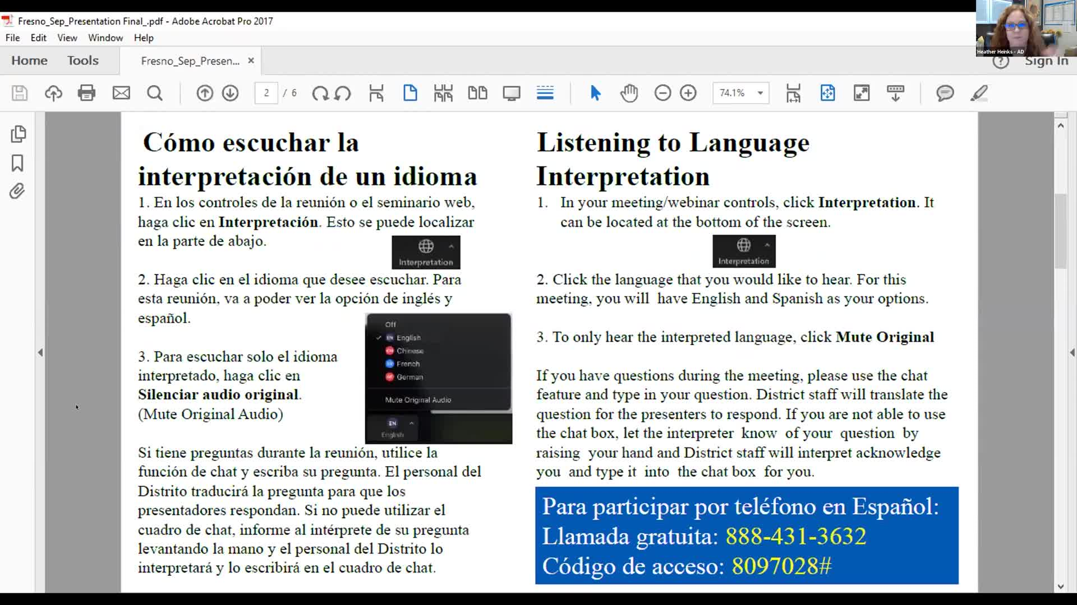
Task: Click access code 8097028# text
Action: [x=781, y=566]
